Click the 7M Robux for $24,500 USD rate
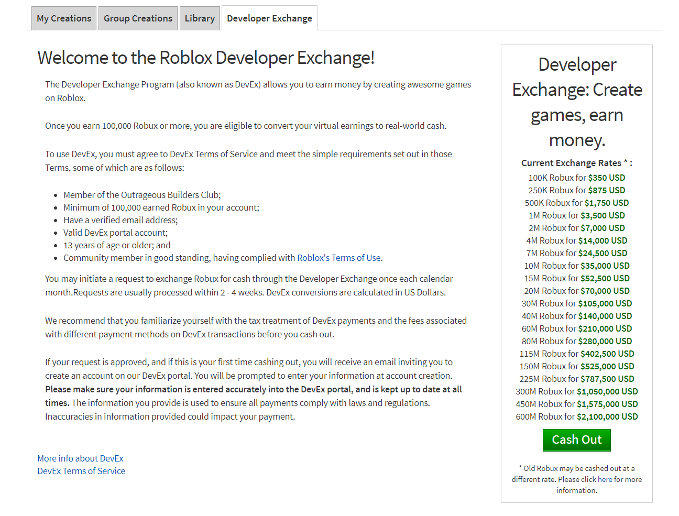Image resolution: width=679 pixels, height=516 pixels. [x=576, y=253]
